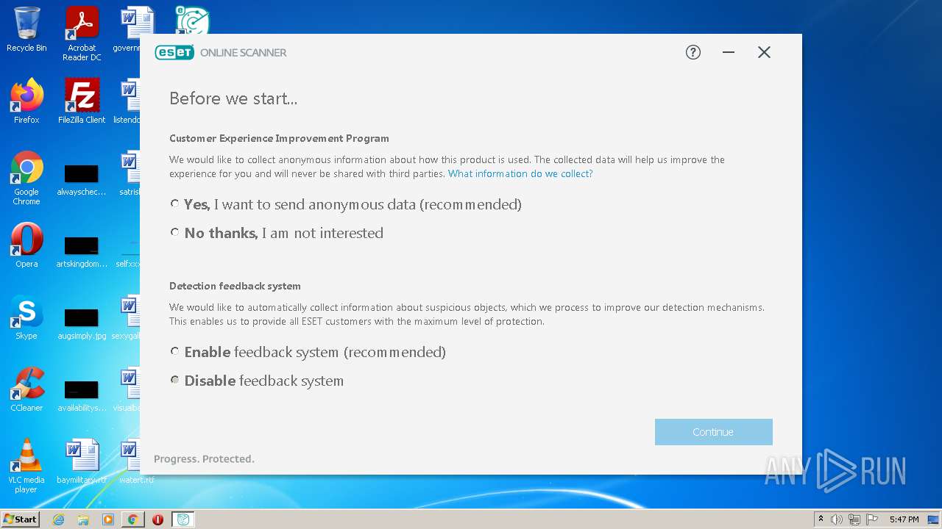Click Chrome icon in taskbar
Viewport: 942px width, 529px height.
[x=132, y=519]
